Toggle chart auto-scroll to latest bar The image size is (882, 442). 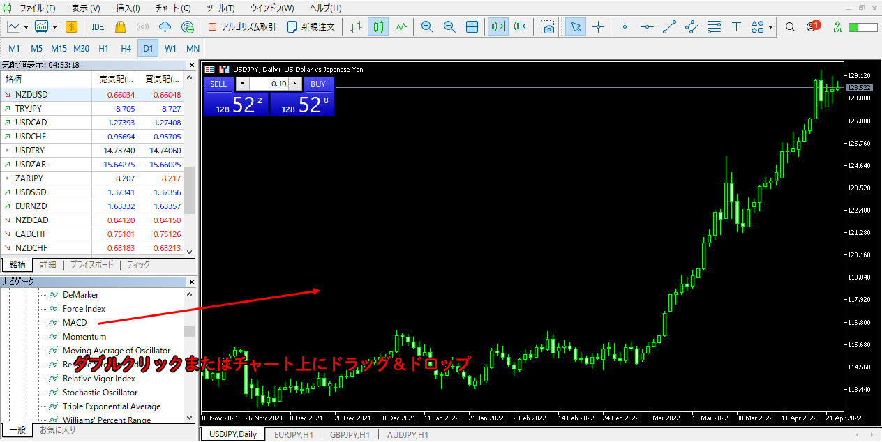498,26
